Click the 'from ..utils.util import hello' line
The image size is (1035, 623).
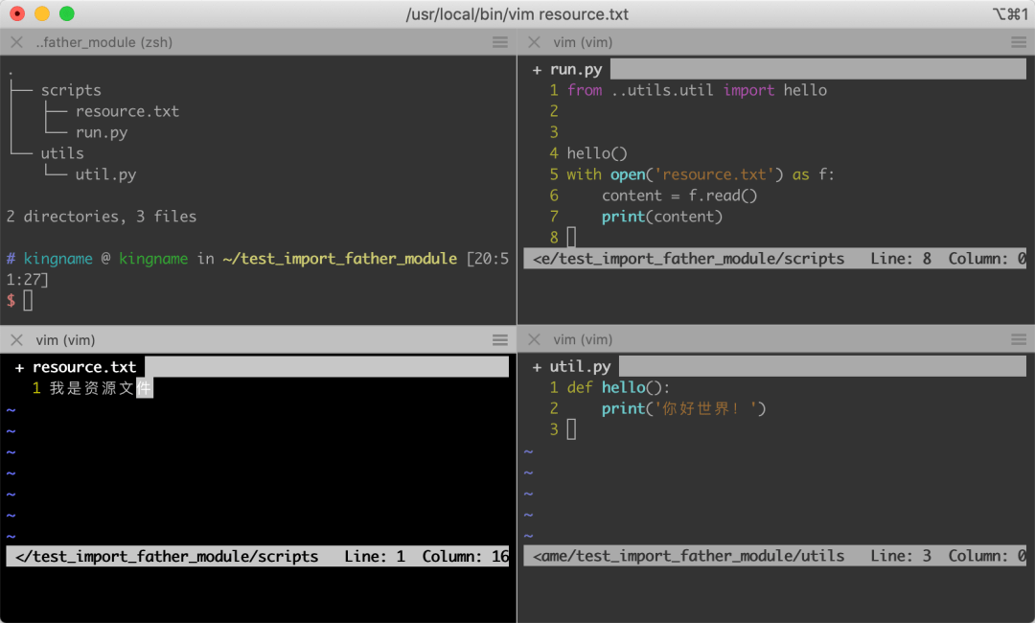[697, 90]
